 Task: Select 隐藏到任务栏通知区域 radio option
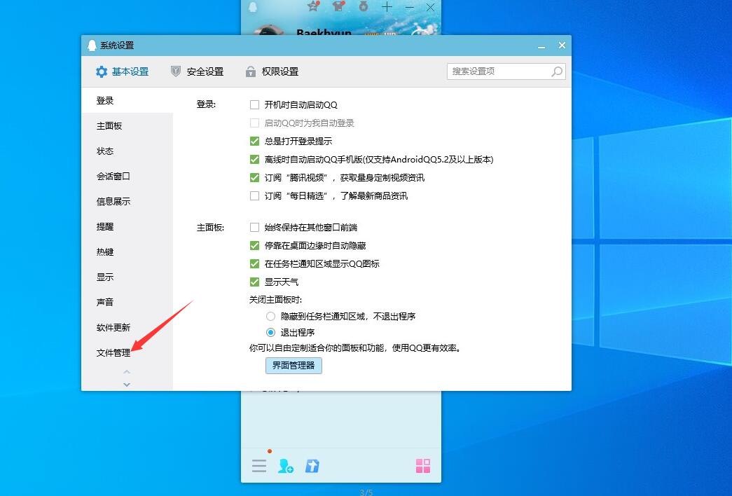pyautogui.click(x=270, y=316)
